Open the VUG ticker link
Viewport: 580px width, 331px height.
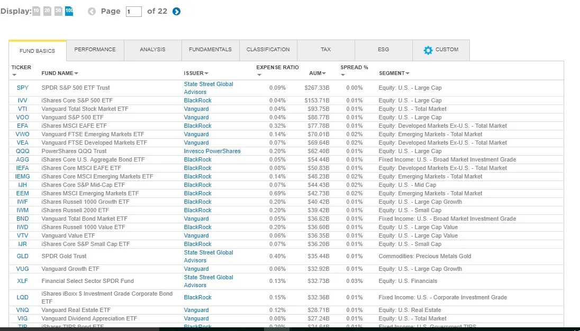23,269
